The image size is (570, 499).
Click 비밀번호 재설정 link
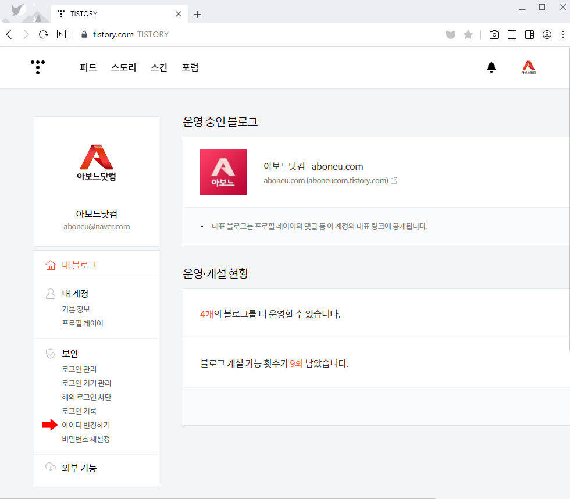tap(86, 439)
